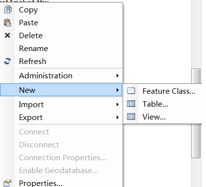Click the Paste clipboard icon
The width and height of the screenshot is (206, 187).
(x=7, y=22)
